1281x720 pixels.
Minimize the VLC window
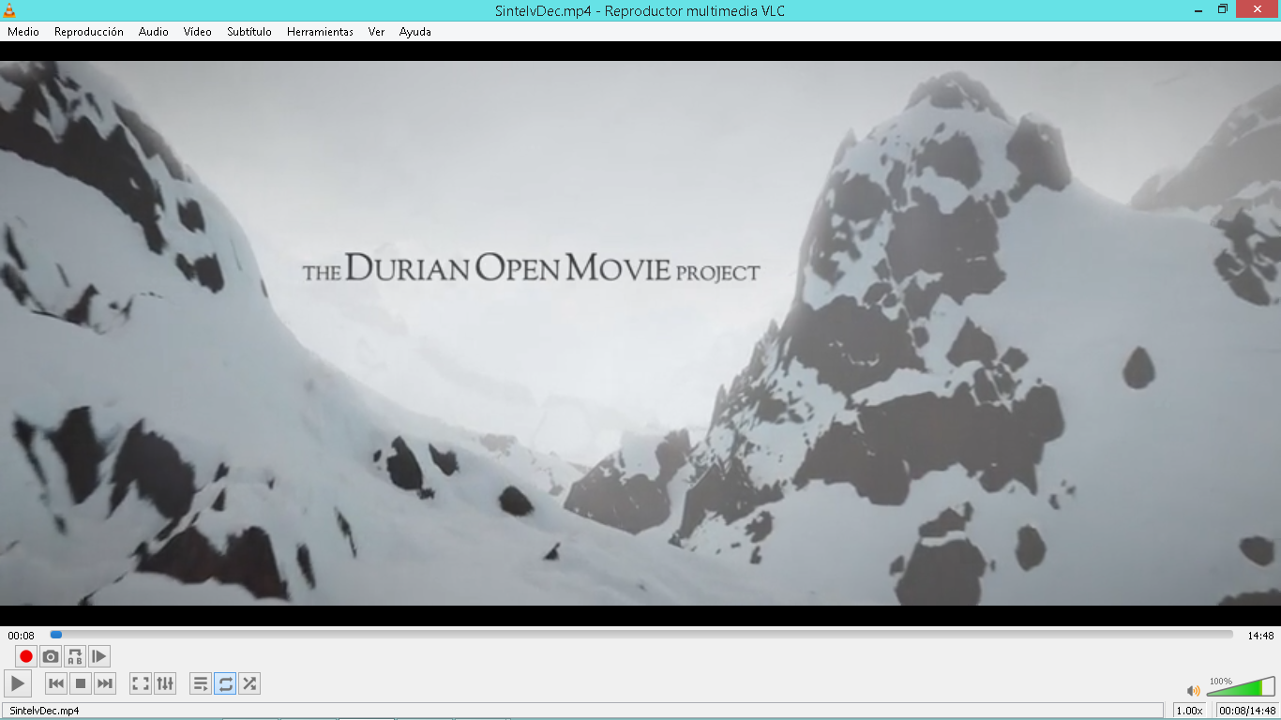pos(1198,9)
